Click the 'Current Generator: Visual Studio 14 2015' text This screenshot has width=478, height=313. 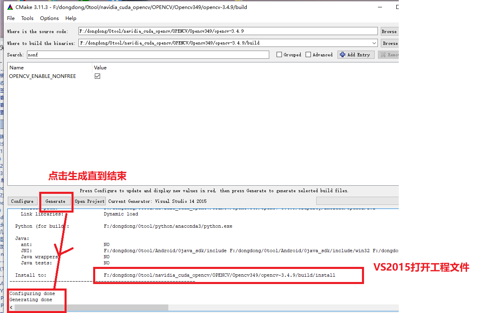point(157,201)
